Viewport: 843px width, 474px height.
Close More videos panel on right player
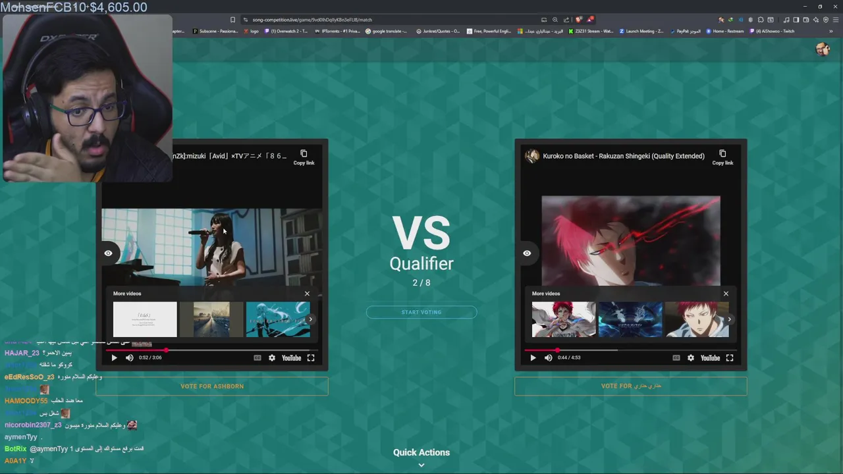(726, 294)
